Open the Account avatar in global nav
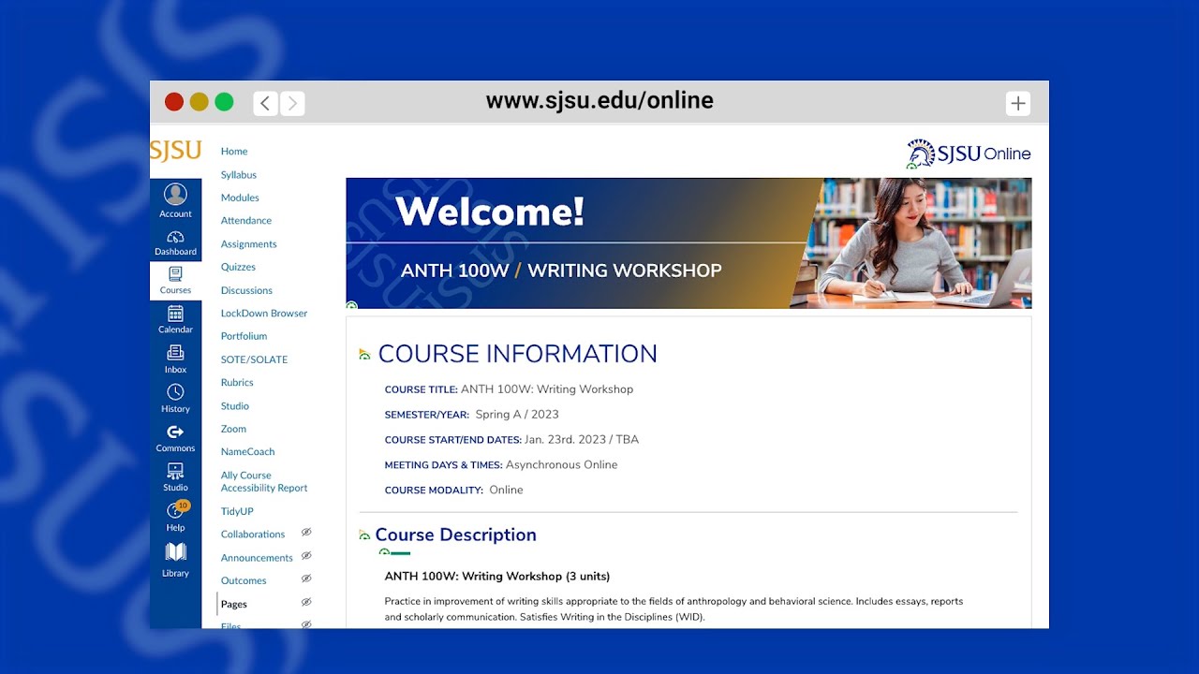 (x=175, y=195)
